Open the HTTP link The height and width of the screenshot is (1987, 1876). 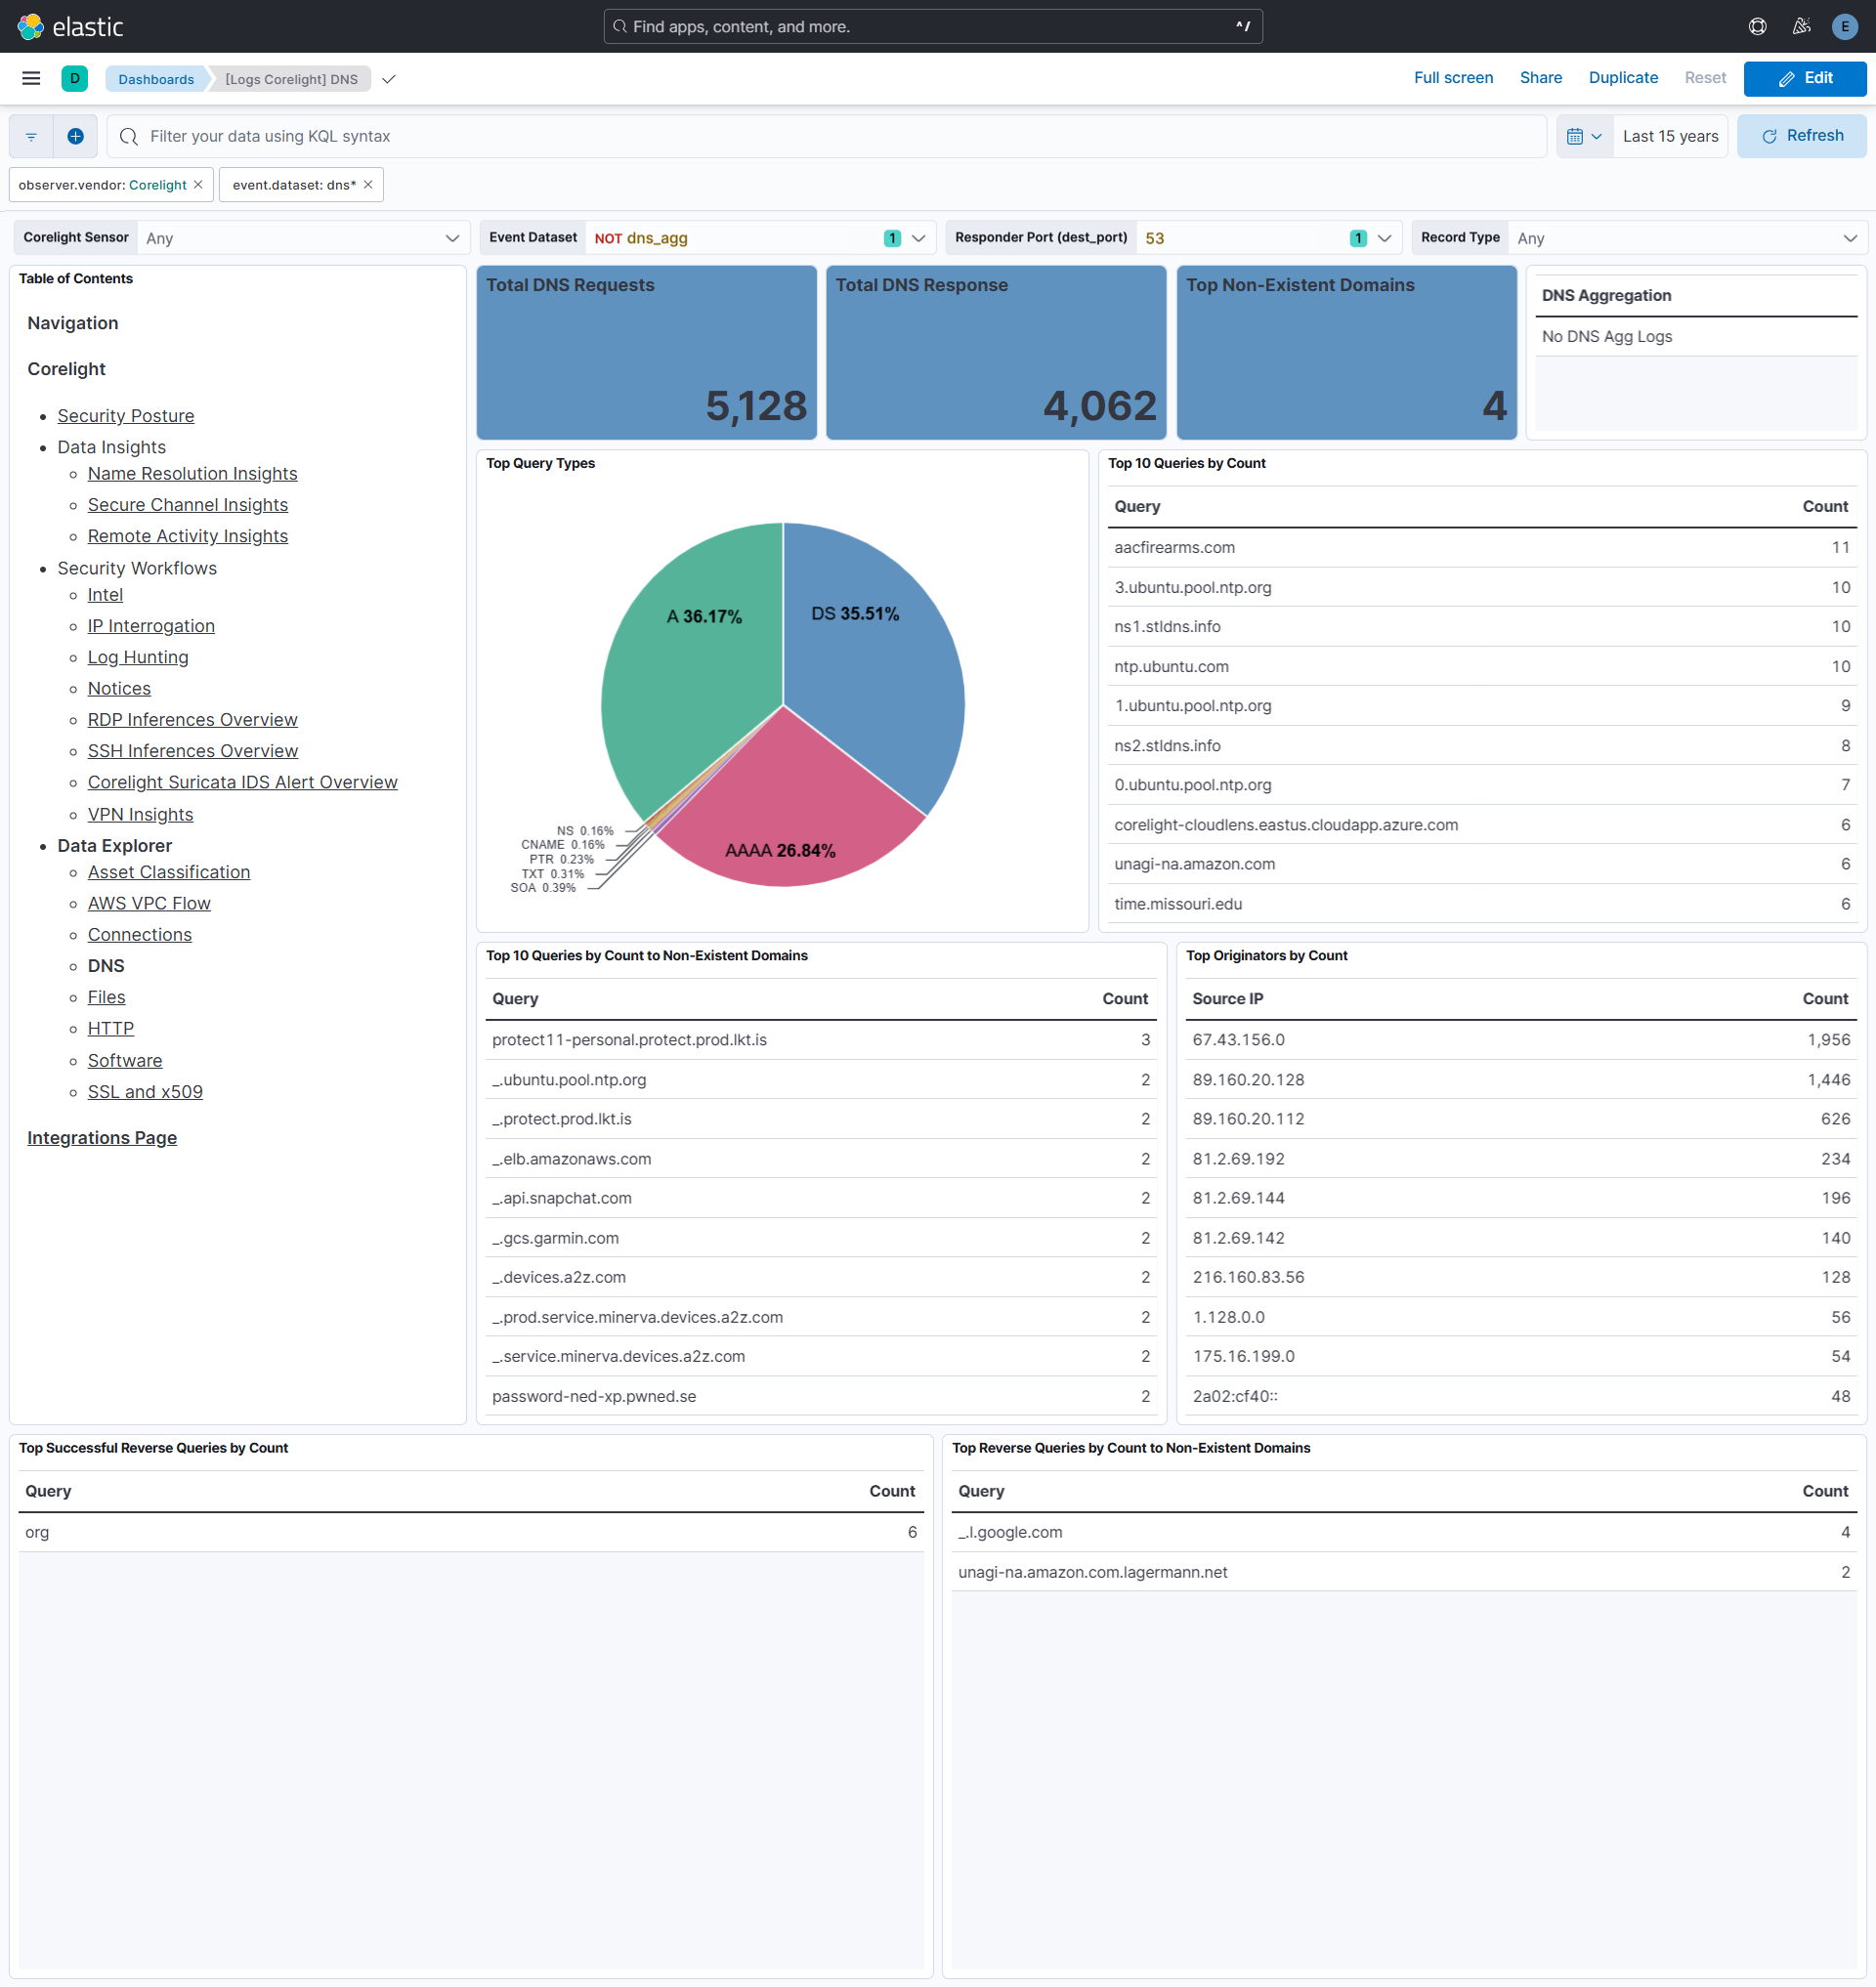click(110, 1028)
